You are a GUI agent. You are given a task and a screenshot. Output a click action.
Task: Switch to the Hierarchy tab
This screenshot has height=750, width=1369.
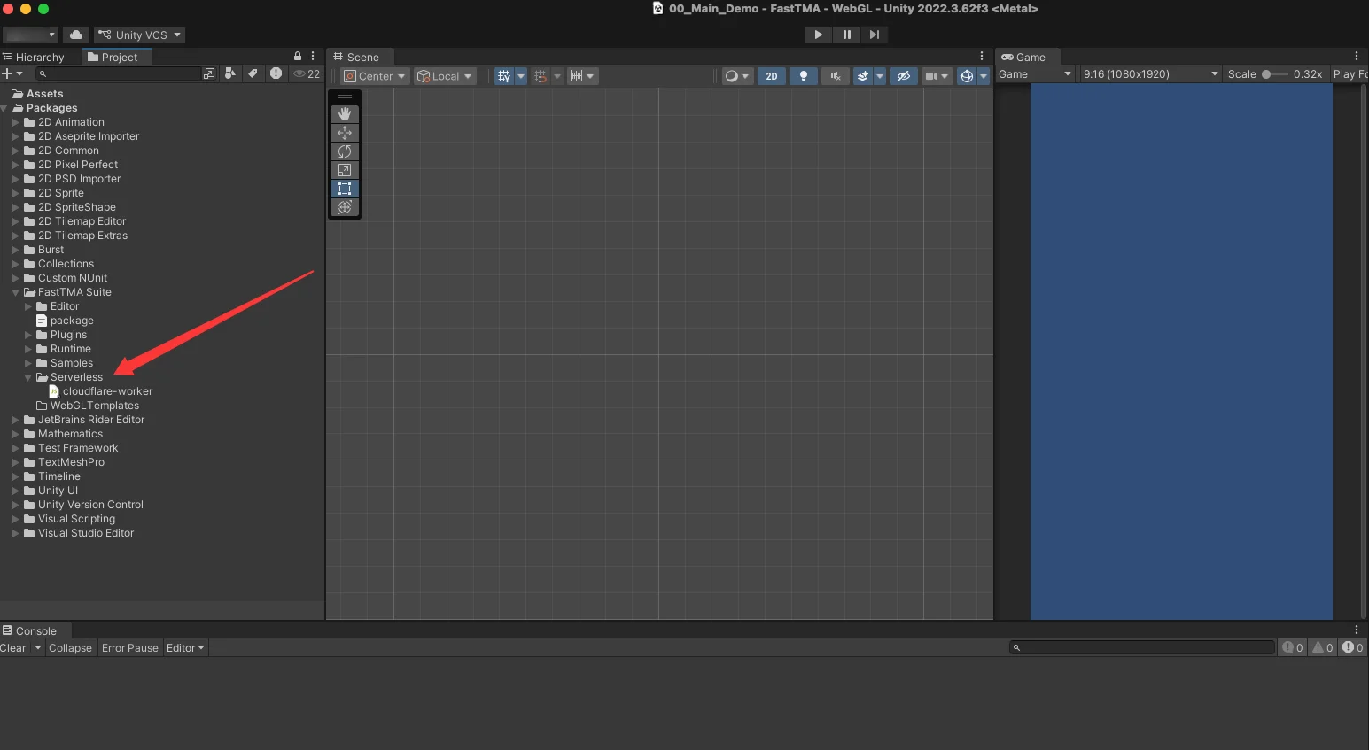(34, 57)
